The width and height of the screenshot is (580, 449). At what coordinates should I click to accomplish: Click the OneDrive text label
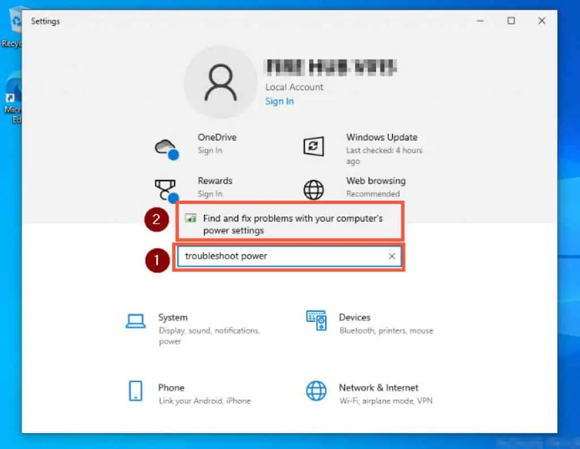pos(217,137)
